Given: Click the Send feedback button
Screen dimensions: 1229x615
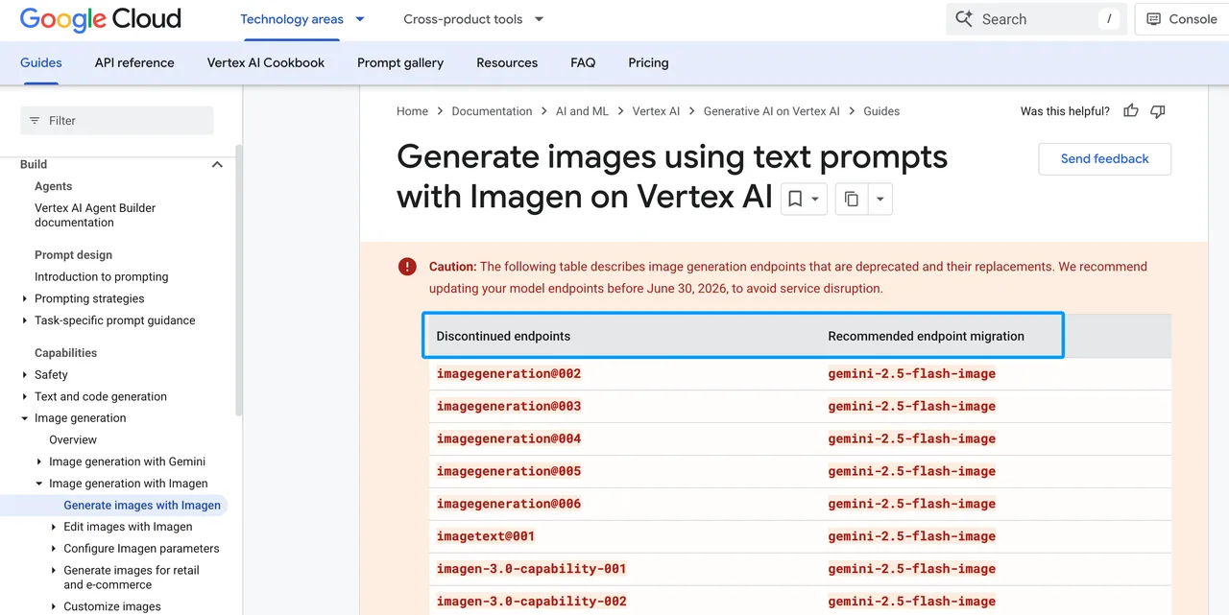Looking at the screenshot, I should (1104, 159).
